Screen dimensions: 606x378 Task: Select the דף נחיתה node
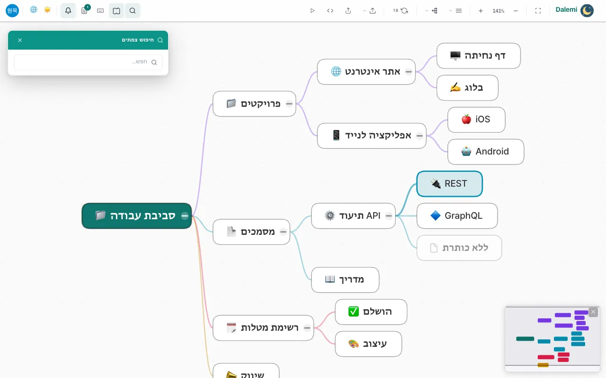pos(479,56)
